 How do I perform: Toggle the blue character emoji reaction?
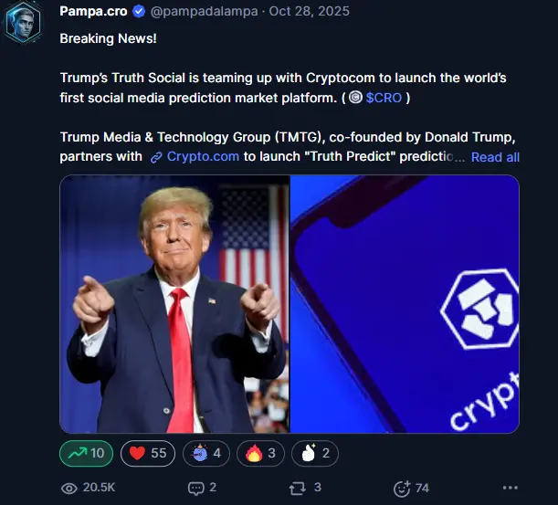(206, 453)
